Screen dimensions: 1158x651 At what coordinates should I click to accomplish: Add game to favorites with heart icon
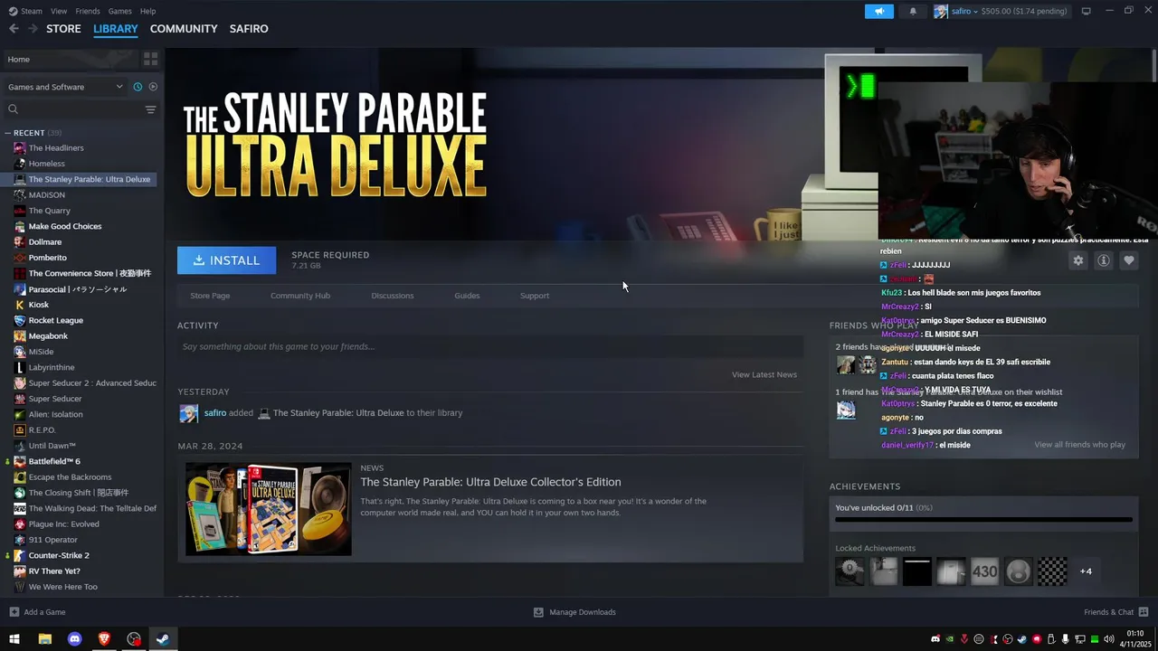click(1129, 260)
